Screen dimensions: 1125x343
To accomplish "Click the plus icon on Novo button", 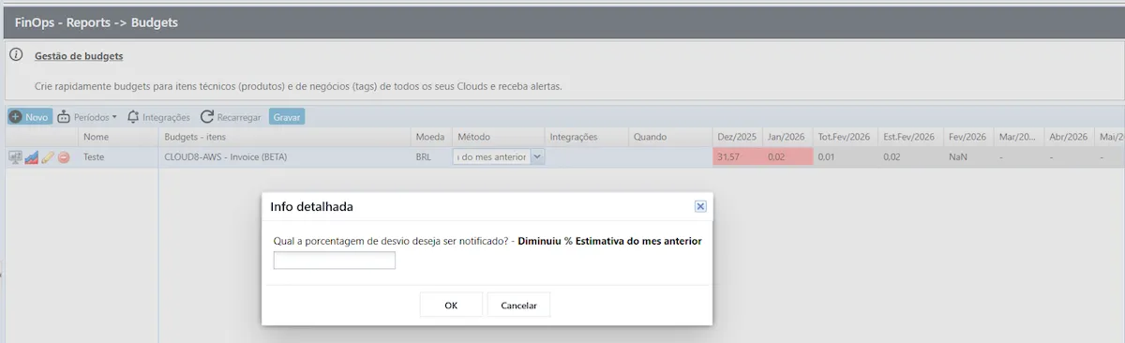I will (16, 117).
